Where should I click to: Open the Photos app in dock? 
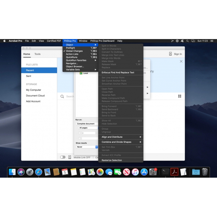click(x=100, y=172)
